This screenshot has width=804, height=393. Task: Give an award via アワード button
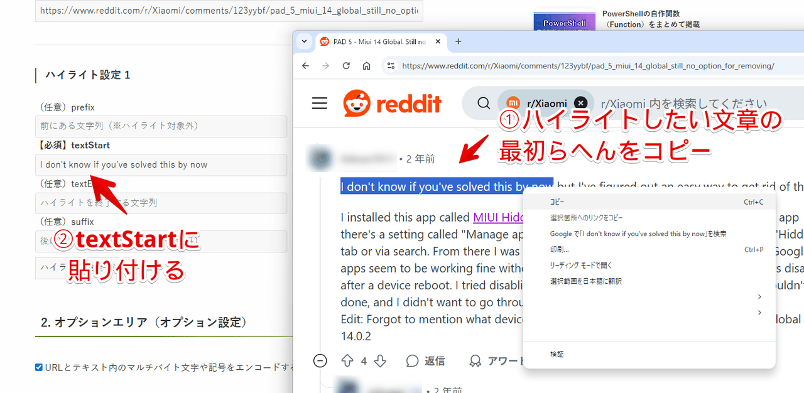[496, 360]
